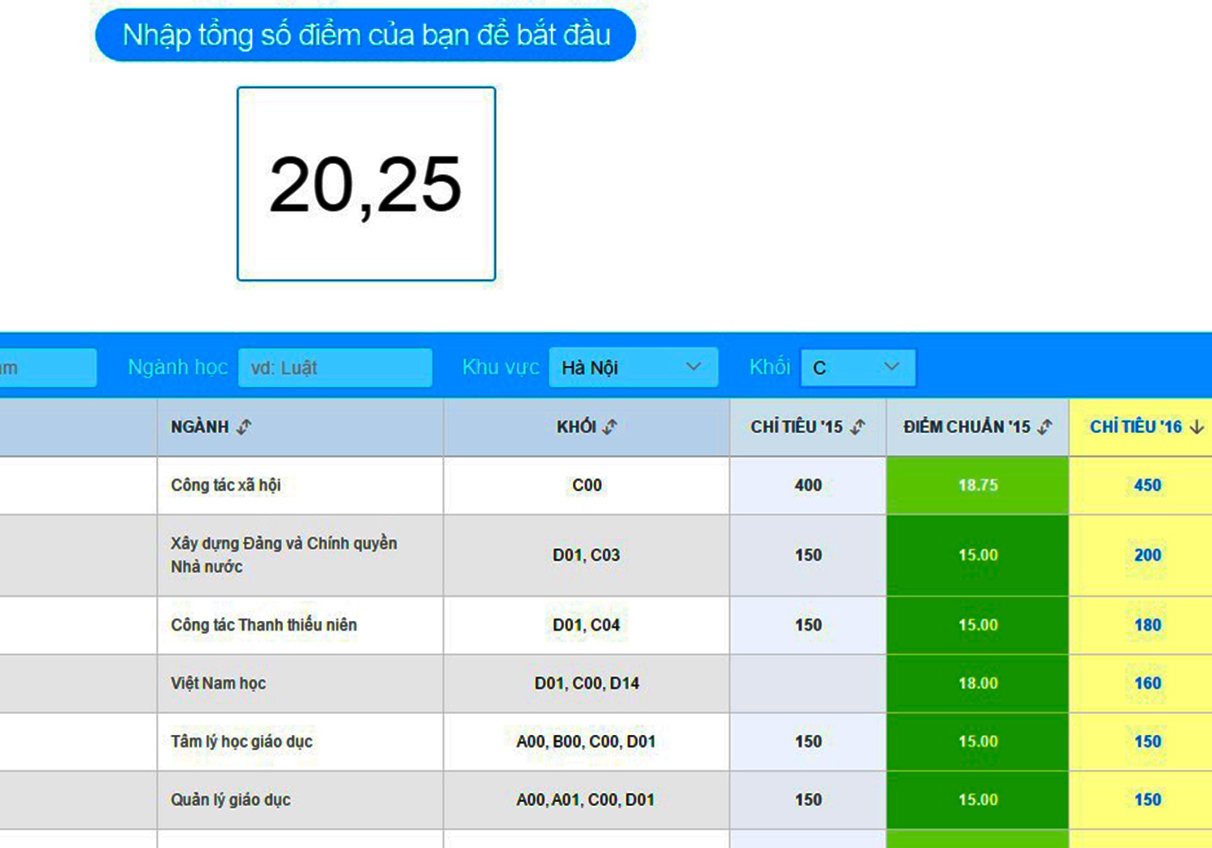The height and width of the screenshot is (848, 1212).
Task: Click the descending arrow on CHỈ TIÊU '16
Action: tap(1195, 426)
